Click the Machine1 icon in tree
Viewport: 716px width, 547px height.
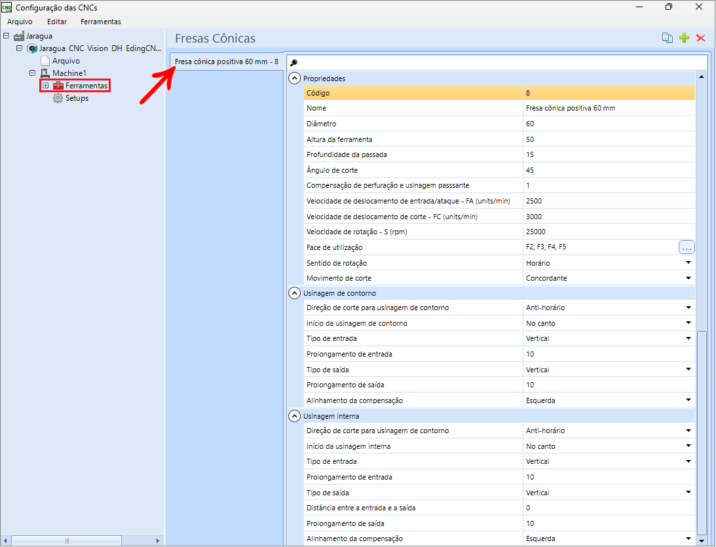click(45, 73)
